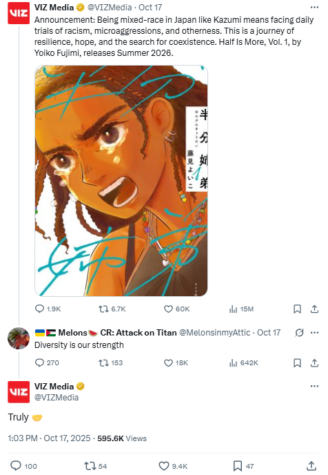Viewport: 328px width, 475px height.
Task: Click the Grok explain icon on Melons' reply
Action: click(299, 333)
